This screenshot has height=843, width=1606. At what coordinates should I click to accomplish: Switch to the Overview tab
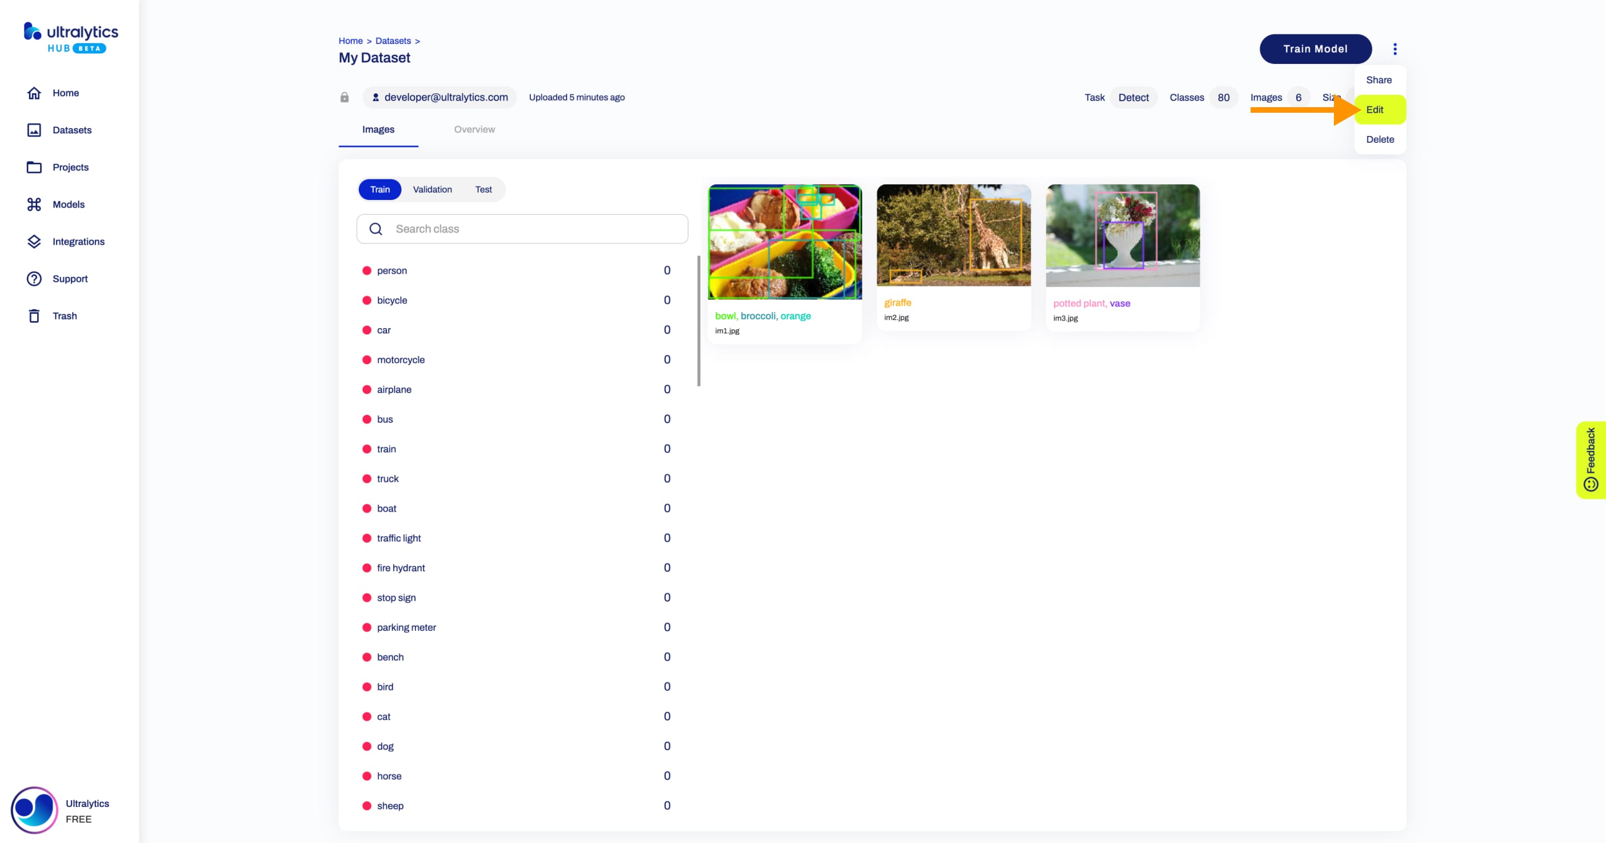475,129
